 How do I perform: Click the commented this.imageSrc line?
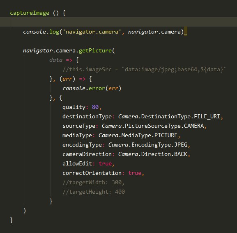pos(144,70)
